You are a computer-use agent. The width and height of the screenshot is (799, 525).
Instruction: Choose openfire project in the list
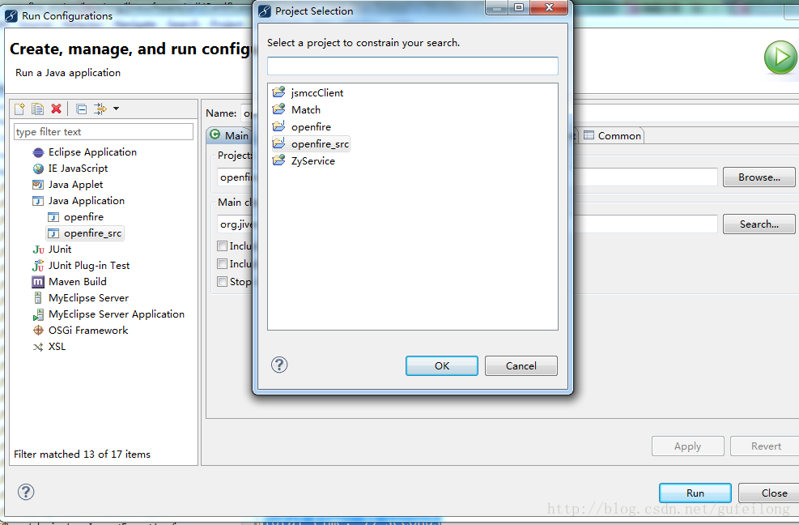[x=311, y=127]
